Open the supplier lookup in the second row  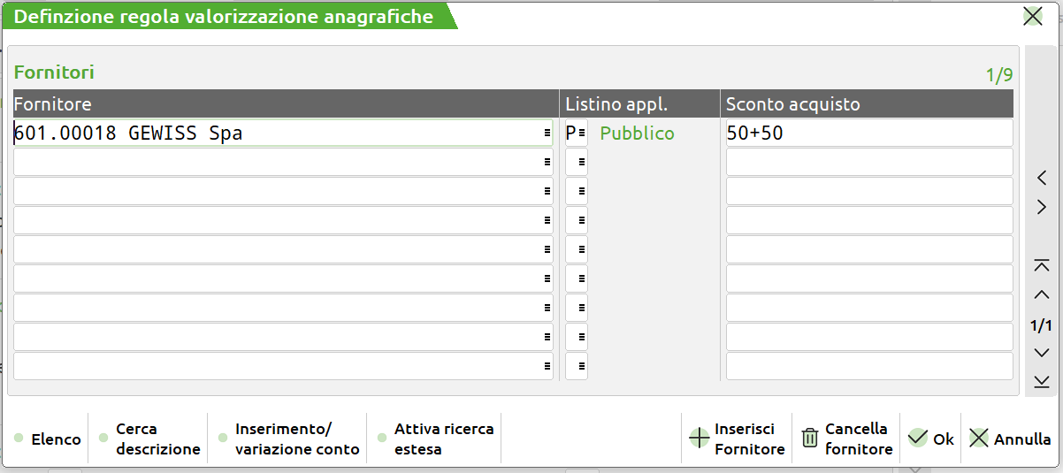(547, 163)
